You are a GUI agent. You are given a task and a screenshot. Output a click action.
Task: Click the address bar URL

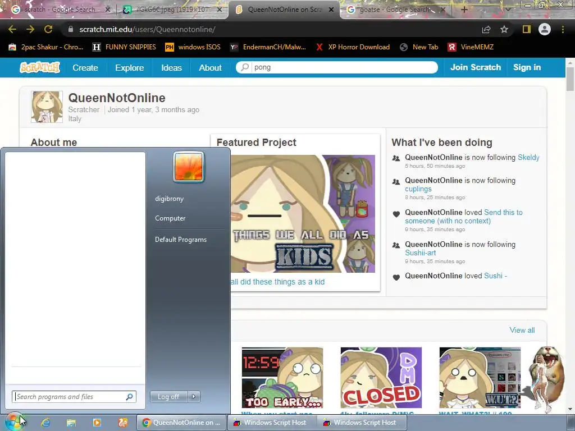point(147,29)
